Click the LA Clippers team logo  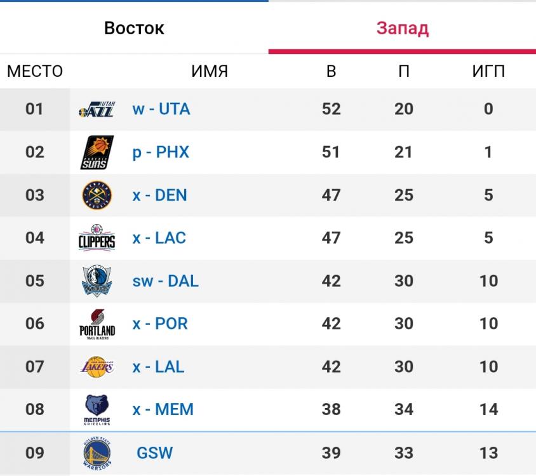tap(97, 238)
